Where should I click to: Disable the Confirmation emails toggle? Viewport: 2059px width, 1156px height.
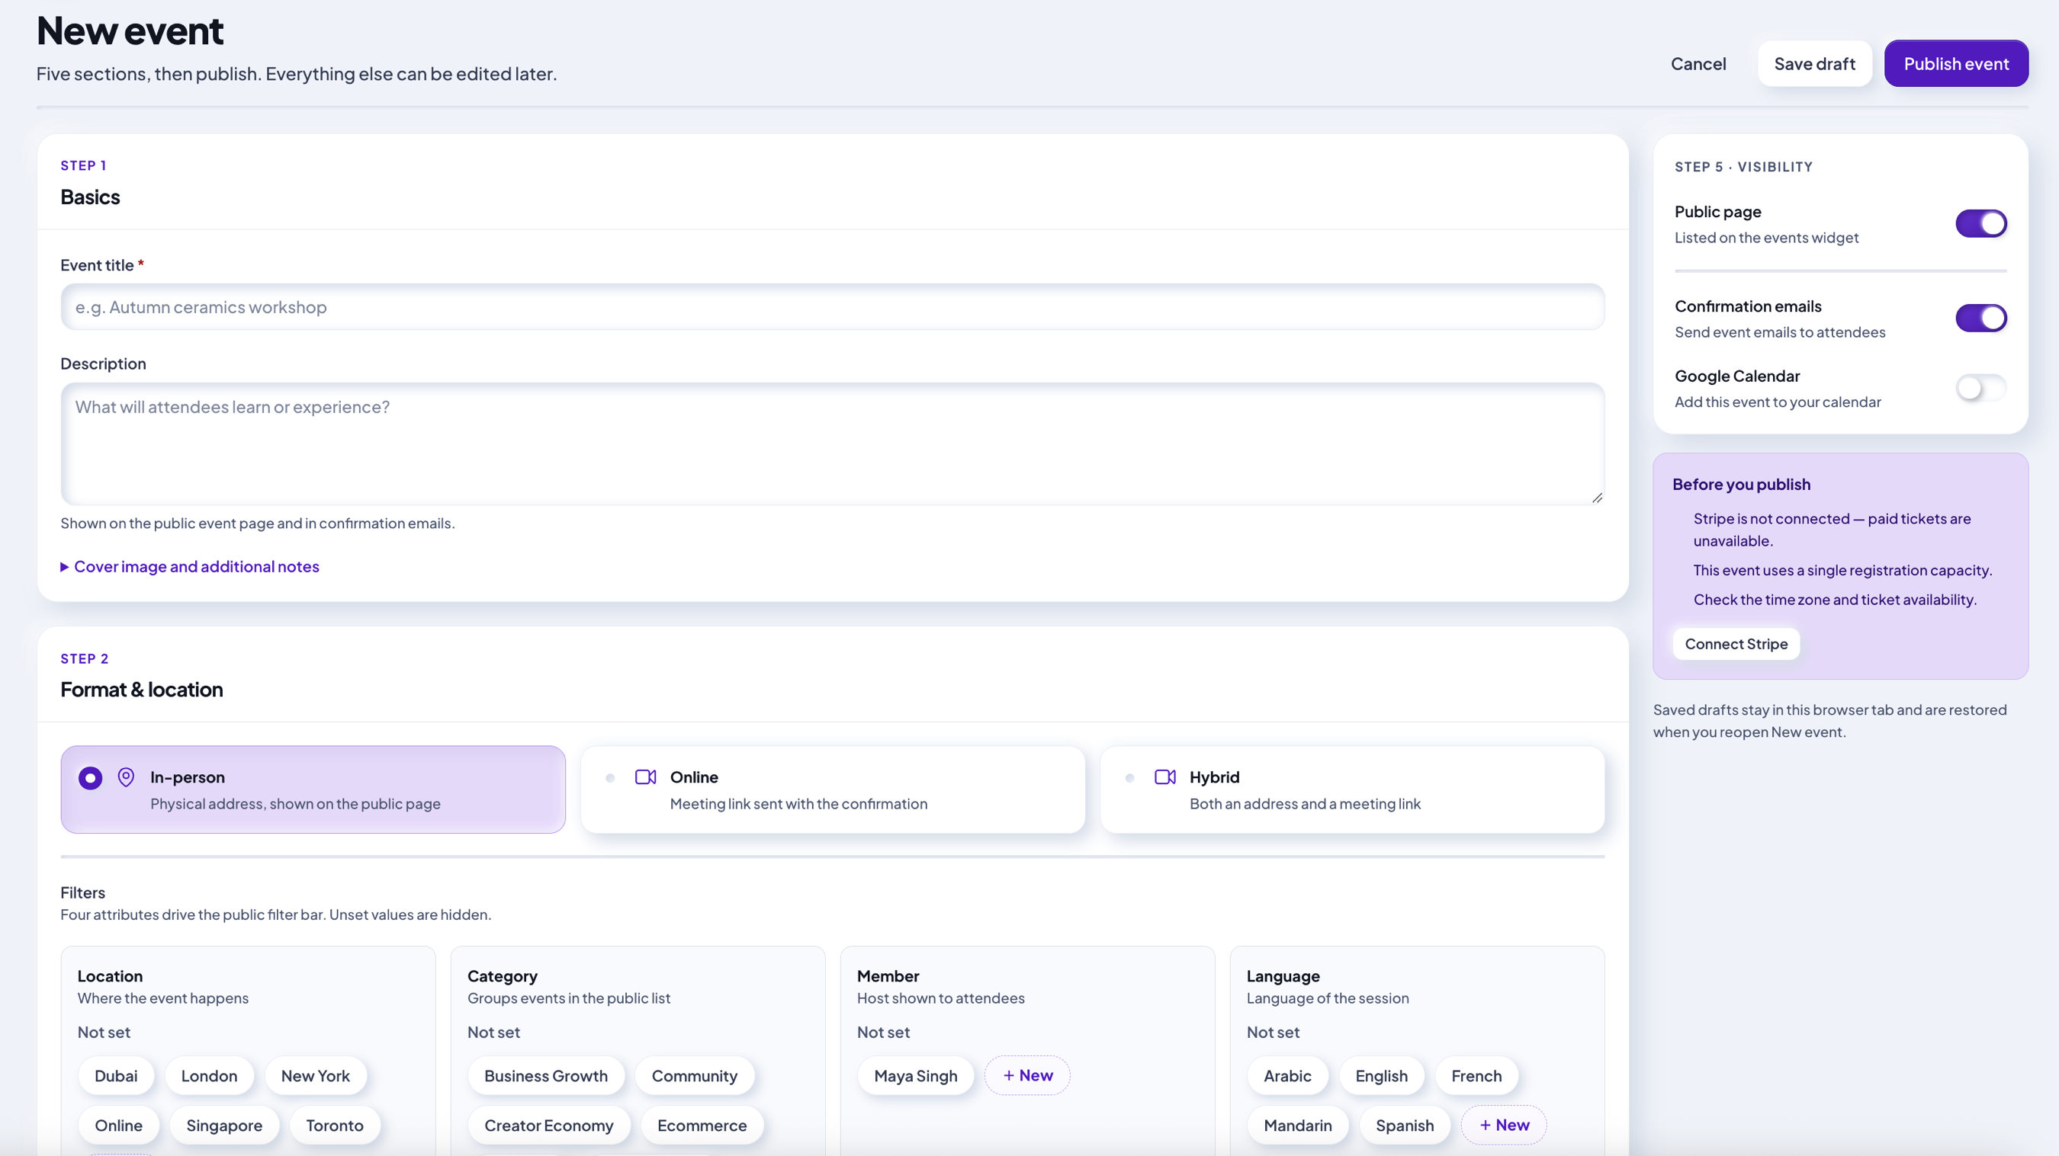(1980, 318)
